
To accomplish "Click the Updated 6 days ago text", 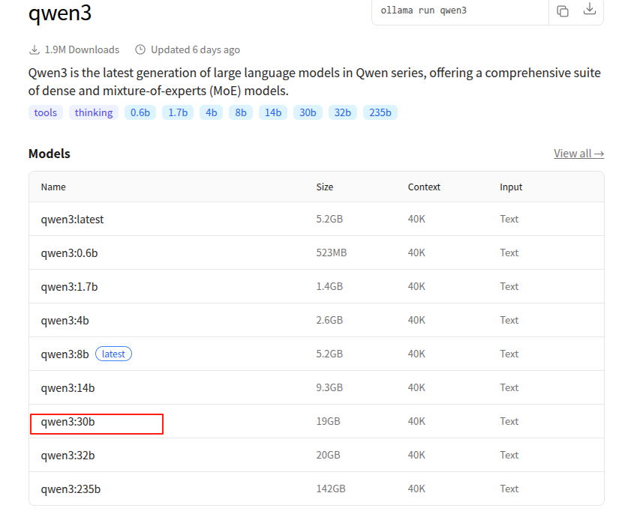I will [195, 49].
